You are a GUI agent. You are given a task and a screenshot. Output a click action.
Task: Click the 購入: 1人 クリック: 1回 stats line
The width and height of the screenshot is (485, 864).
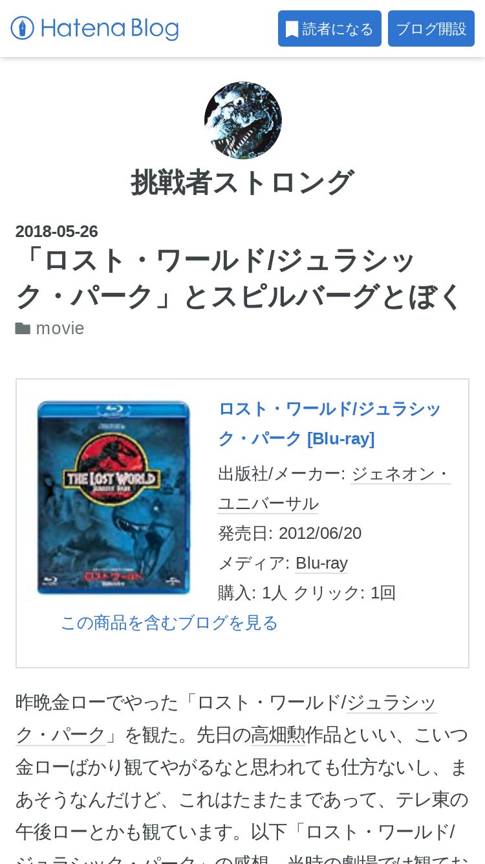click(307, 593)
